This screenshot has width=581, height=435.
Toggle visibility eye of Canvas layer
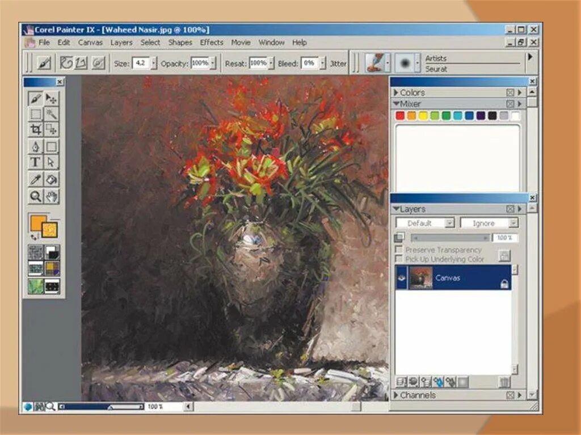pyautogui.click(x=402, y=278)
